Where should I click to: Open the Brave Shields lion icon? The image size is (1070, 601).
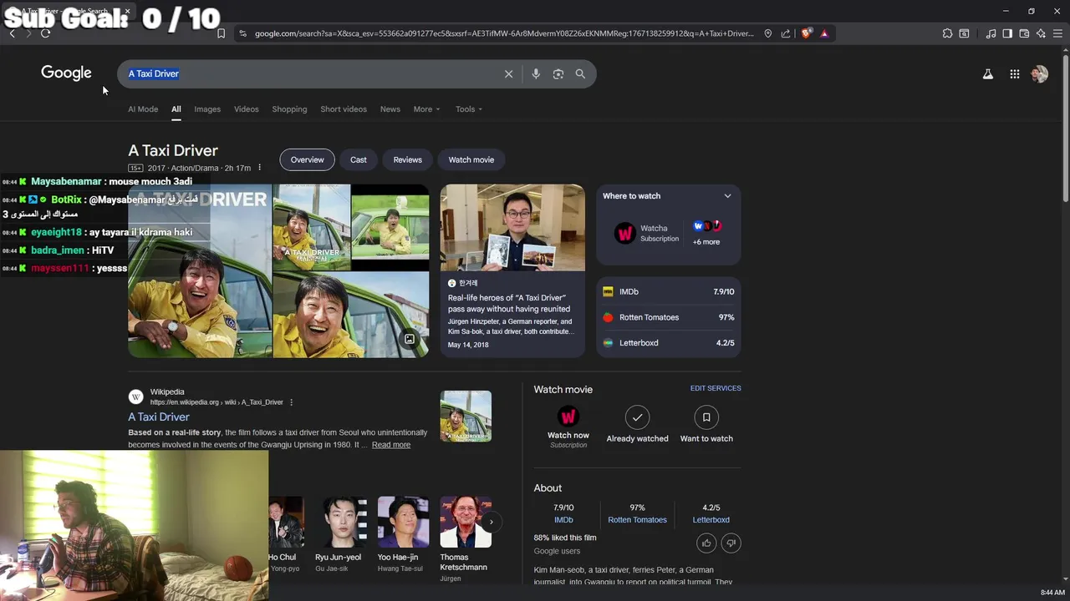tap(806, 33)
